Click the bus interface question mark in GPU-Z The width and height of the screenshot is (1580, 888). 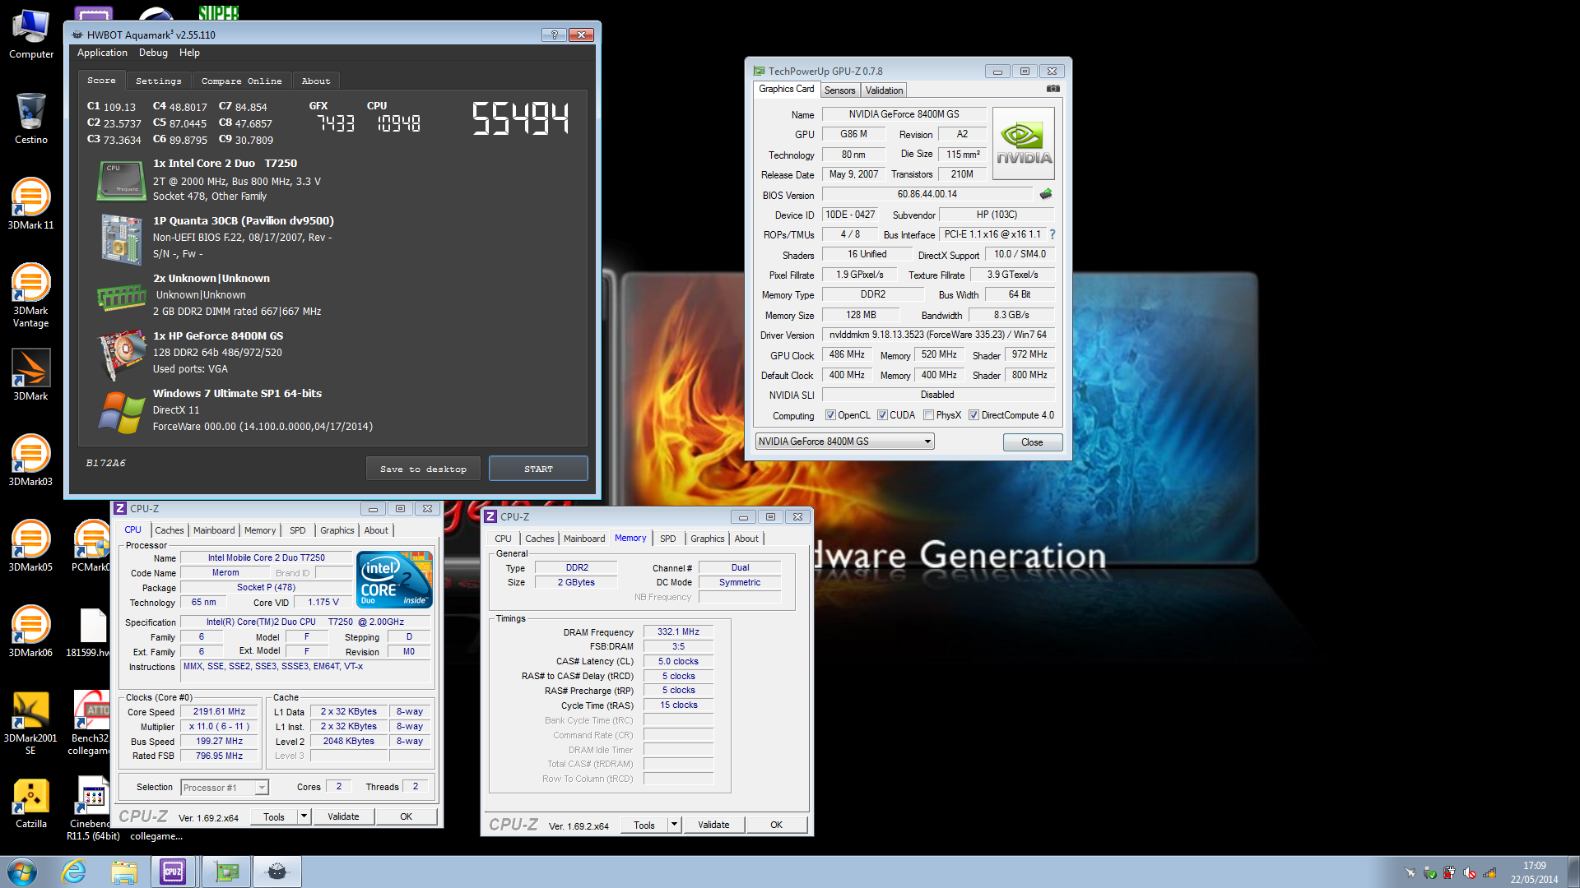[1053, 234]
